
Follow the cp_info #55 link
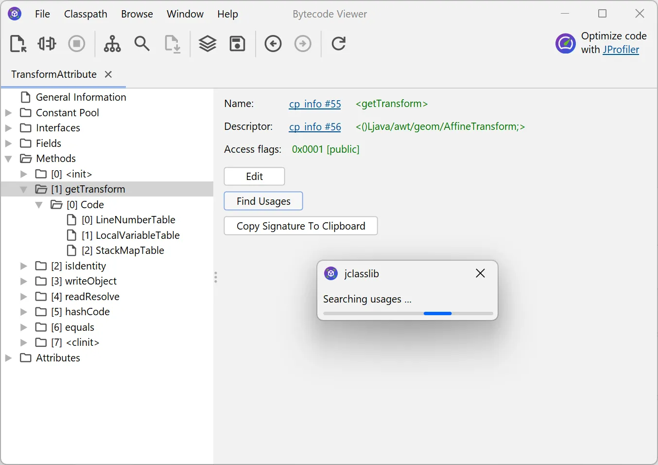[314, 104]
